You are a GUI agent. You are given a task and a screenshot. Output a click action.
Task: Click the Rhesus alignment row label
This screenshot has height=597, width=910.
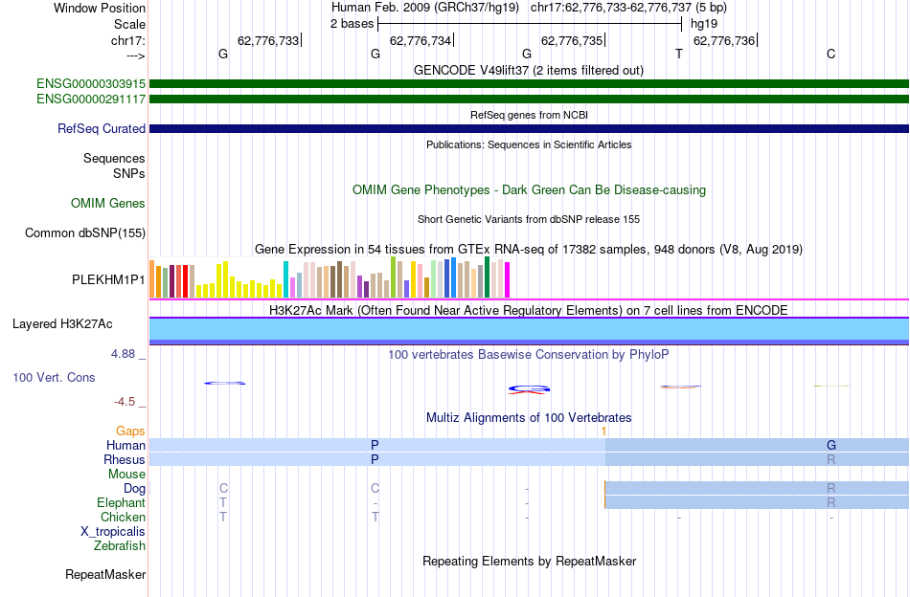pyautogui.click(x=125, y=459)
